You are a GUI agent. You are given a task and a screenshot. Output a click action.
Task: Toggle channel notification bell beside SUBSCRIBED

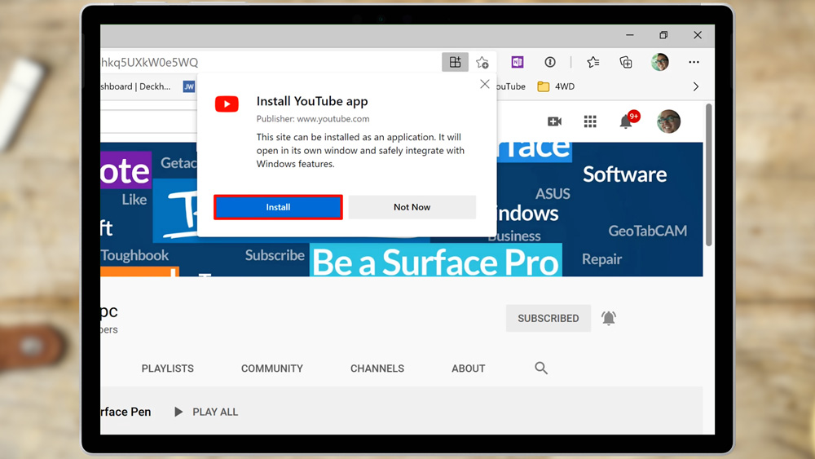tap(609, 318)
